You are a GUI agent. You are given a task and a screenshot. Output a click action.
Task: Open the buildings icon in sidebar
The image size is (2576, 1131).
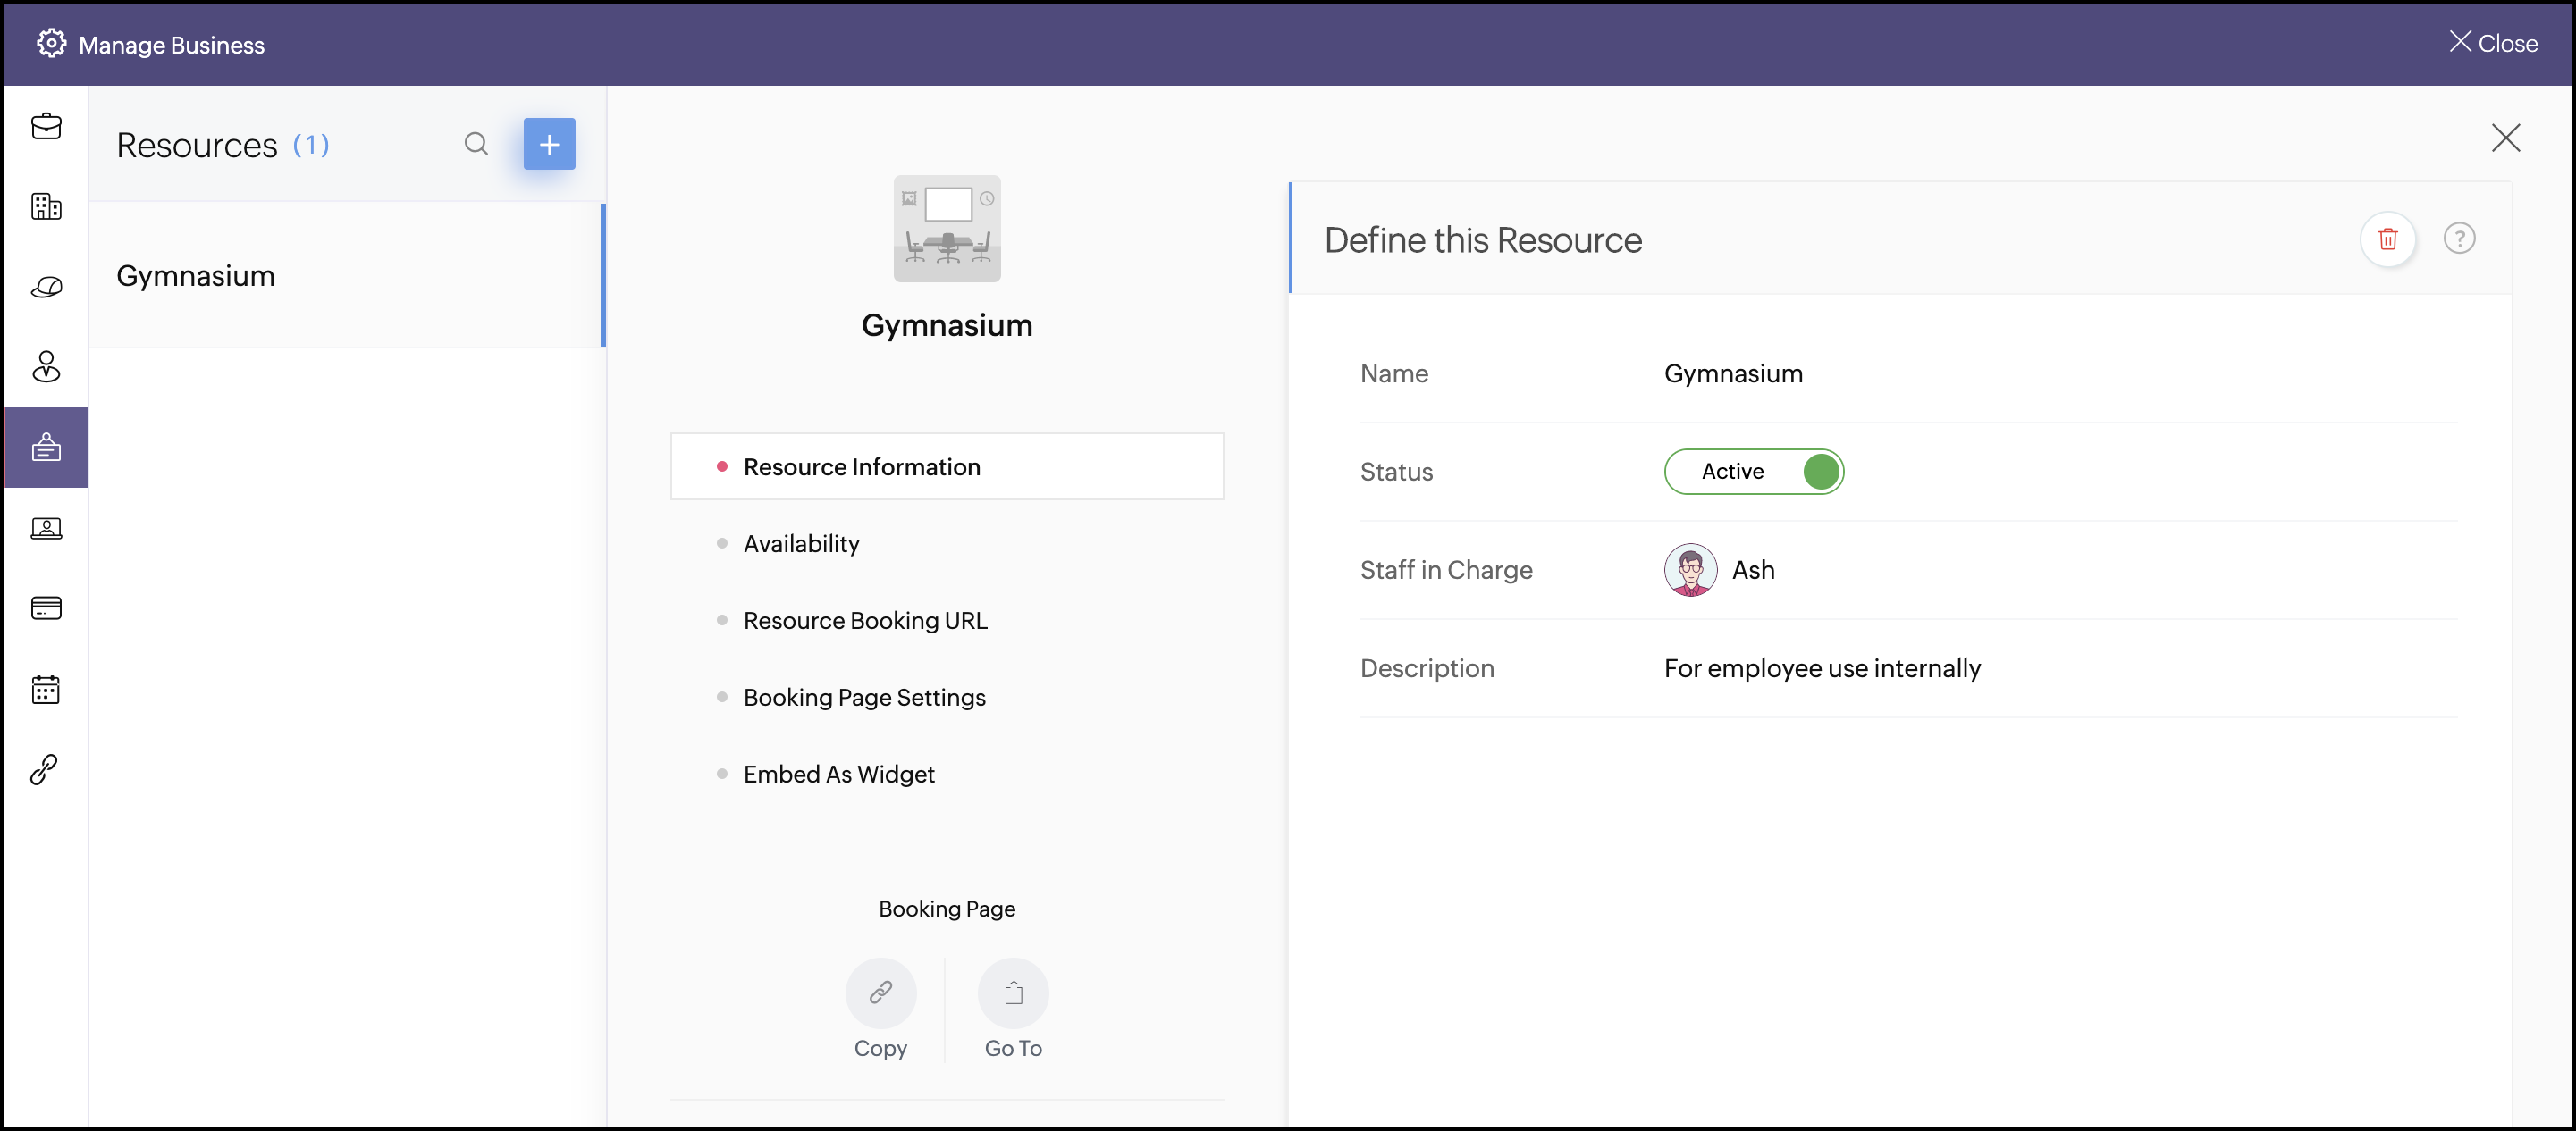point(46,207)
